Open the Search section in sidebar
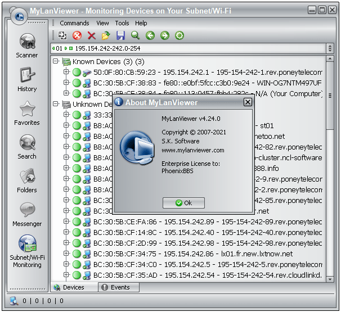This screenshot has width=341, height=312. point(27,147)
